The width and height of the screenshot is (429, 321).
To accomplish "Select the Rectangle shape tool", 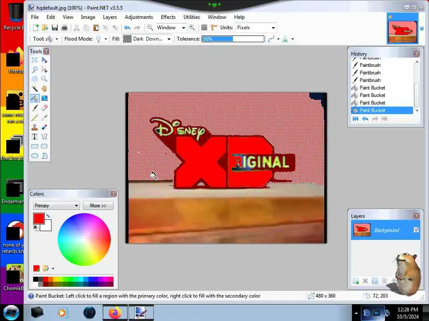I will [x=35, y=146].
